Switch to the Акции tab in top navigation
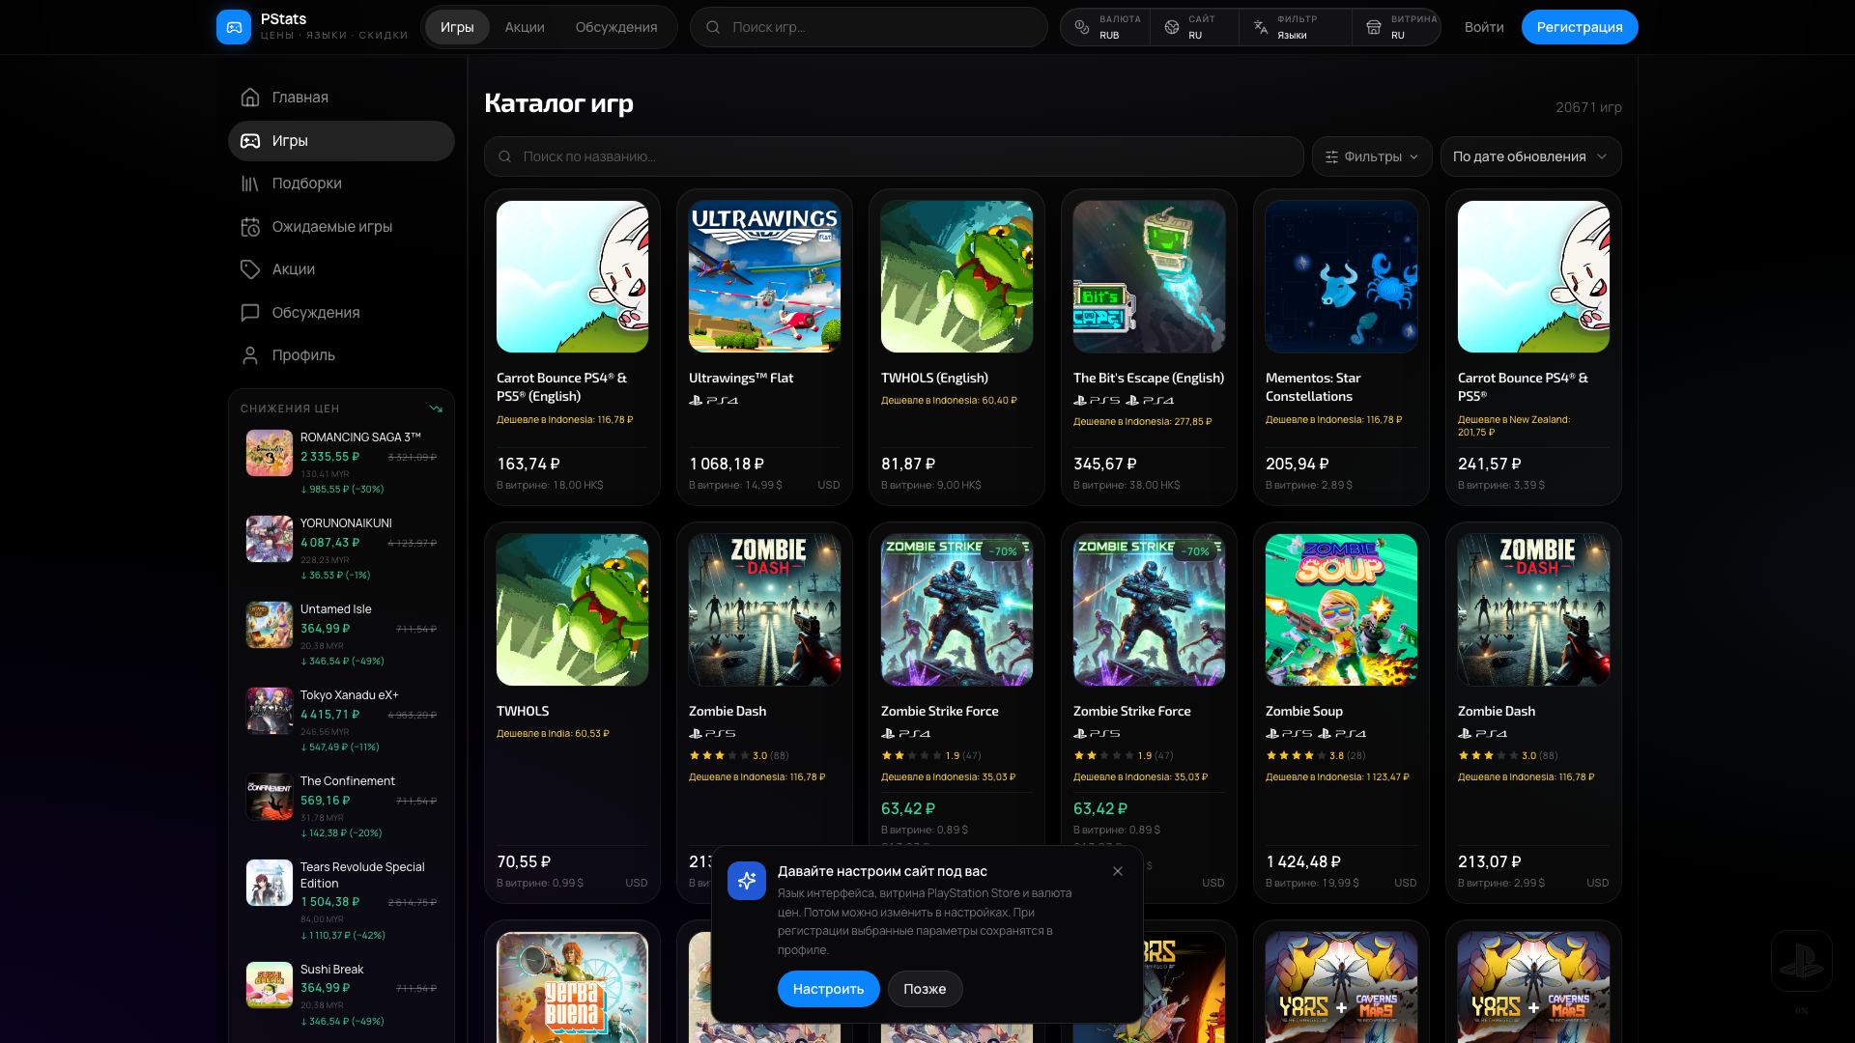The height and width of the screenshot is (1043, 1855). click(525, 27)
